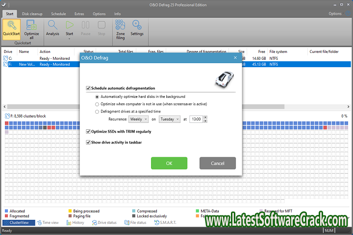Image resolution: width=353 pixels, height=235 pixels.
Task: Open the Extras tab
Action: pos(78,14)
